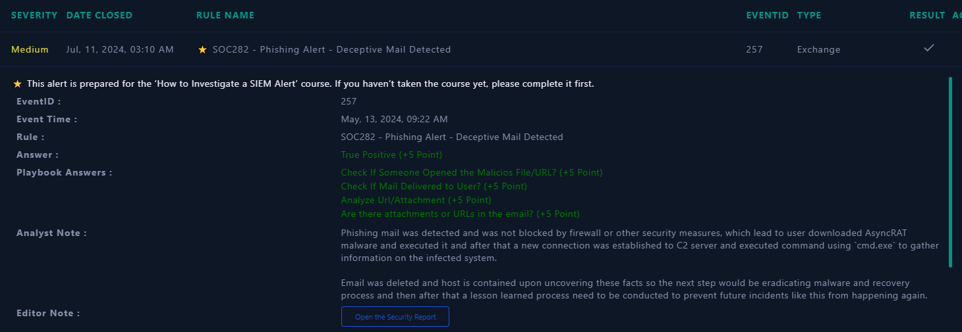Click the green vertical scrollbar in the details panel

950,172
